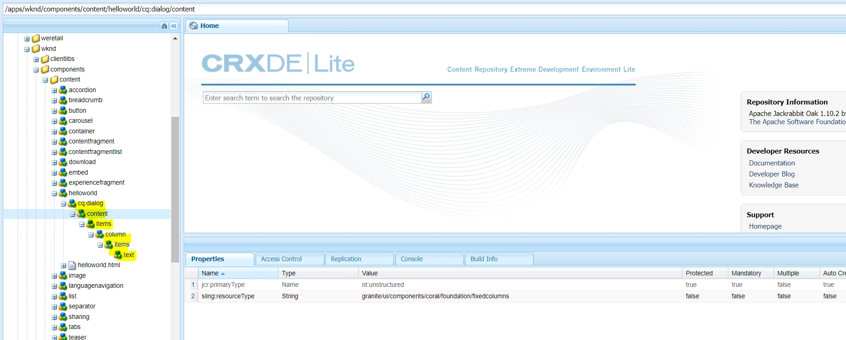Click the container component icon
Image resolution: width=846 pixels, height=340 pixels.
point(63,131)
